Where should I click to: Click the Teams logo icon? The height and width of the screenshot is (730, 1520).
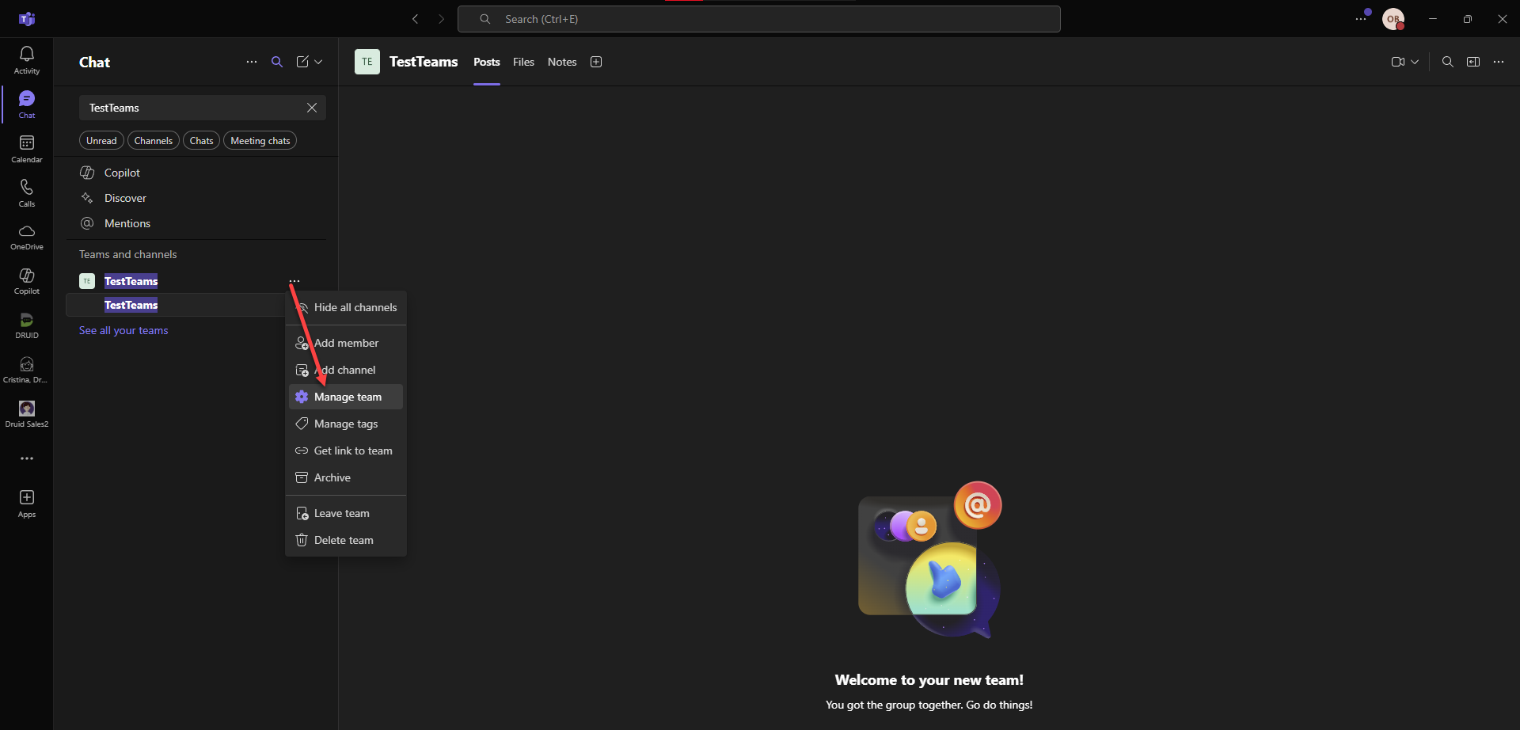(x=27, y=19)
